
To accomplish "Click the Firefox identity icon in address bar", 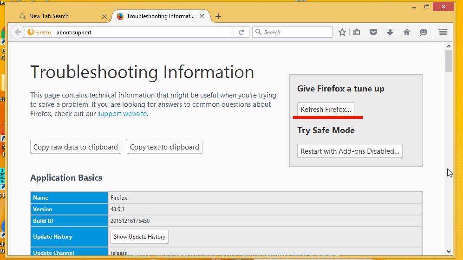I will pos(39,32).
